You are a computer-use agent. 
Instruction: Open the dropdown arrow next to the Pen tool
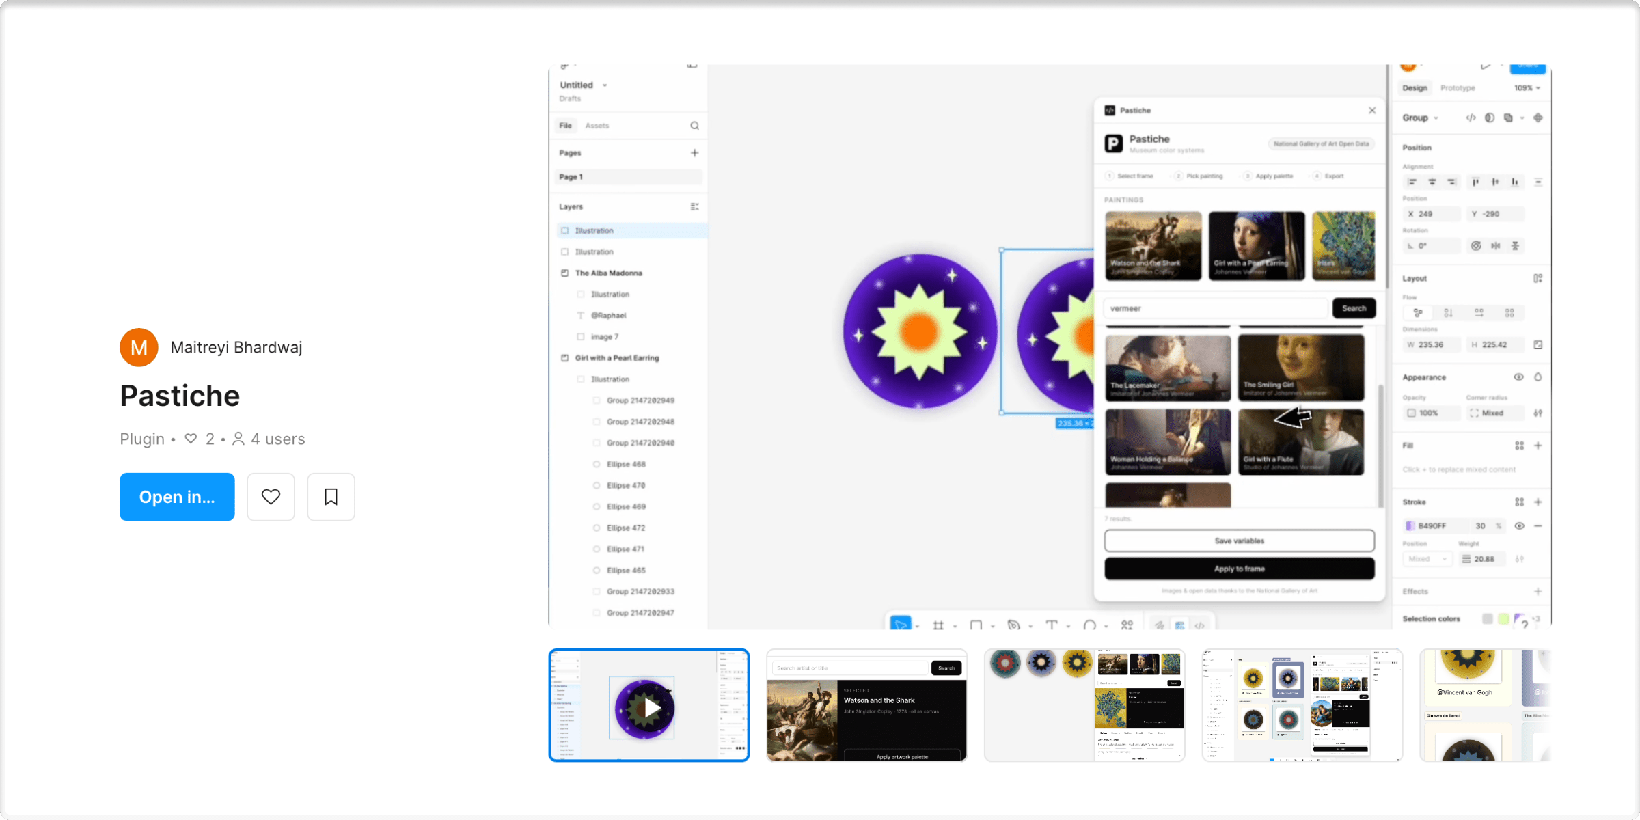pyautogui.click(x=1030, y=625)
